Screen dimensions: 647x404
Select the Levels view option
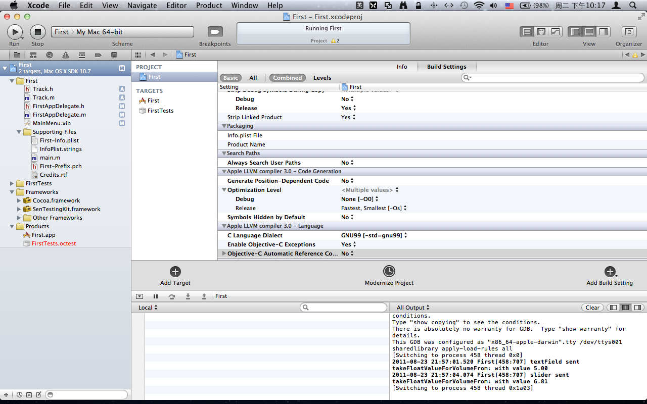[x=322, y=78]
